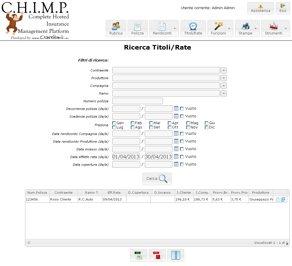The width and height of the screenshot is (292, 266).
Task: Check Vuoto for Data copertura
Action: 182,164
